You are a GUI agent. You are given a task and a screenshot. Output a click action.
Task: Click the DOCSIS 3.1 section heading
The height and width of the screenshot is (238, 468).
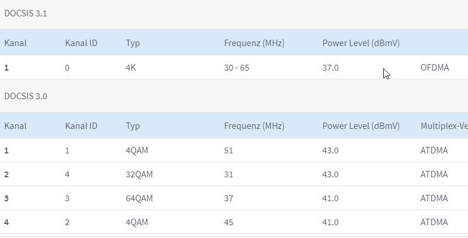26,13
